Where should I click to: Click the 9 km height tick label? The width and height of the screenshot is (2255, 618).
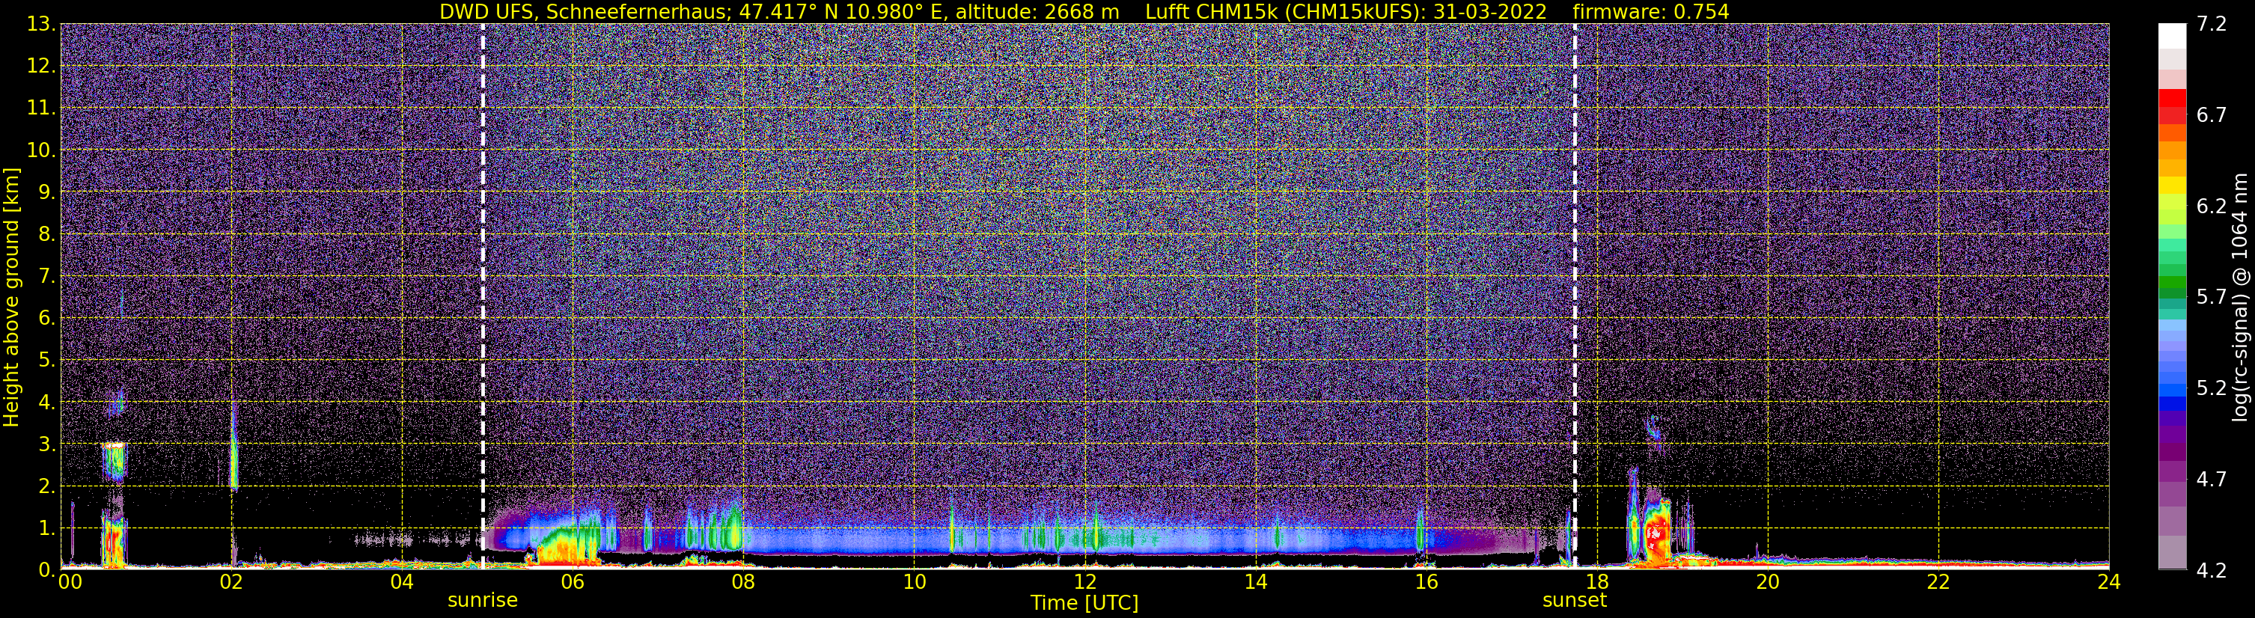click(x=46, y=192)
